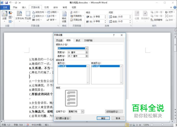This screenshot has width=177, height=127.
Task: Switch to the 版式 tab in dialog
Action: 78,40
